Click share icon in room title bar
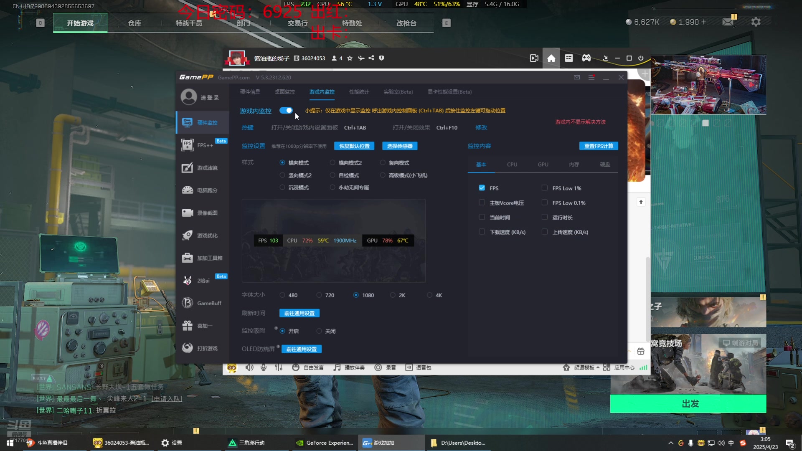Viewport: 802px width, 451px height. [371, 58]
